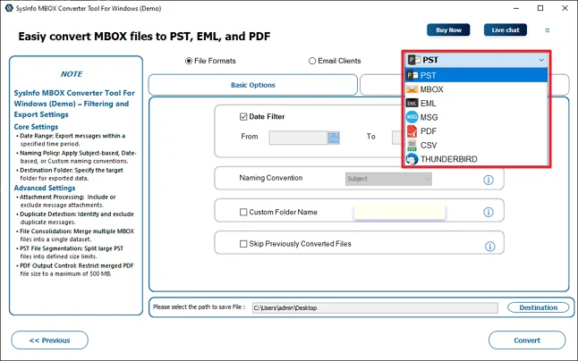578x361 pixels.
Task: Open Live chat
Action: pos(506,30)
